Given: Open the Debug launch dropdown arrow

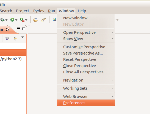Looking at the screenshot, I should pyautogui.click(x=6, y=20).
